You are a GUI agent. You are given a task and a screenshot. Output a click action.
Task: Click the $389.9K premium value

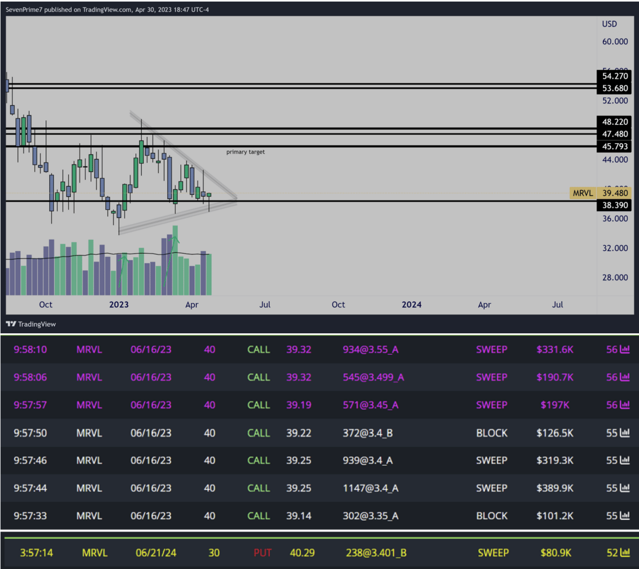(555, 488)
